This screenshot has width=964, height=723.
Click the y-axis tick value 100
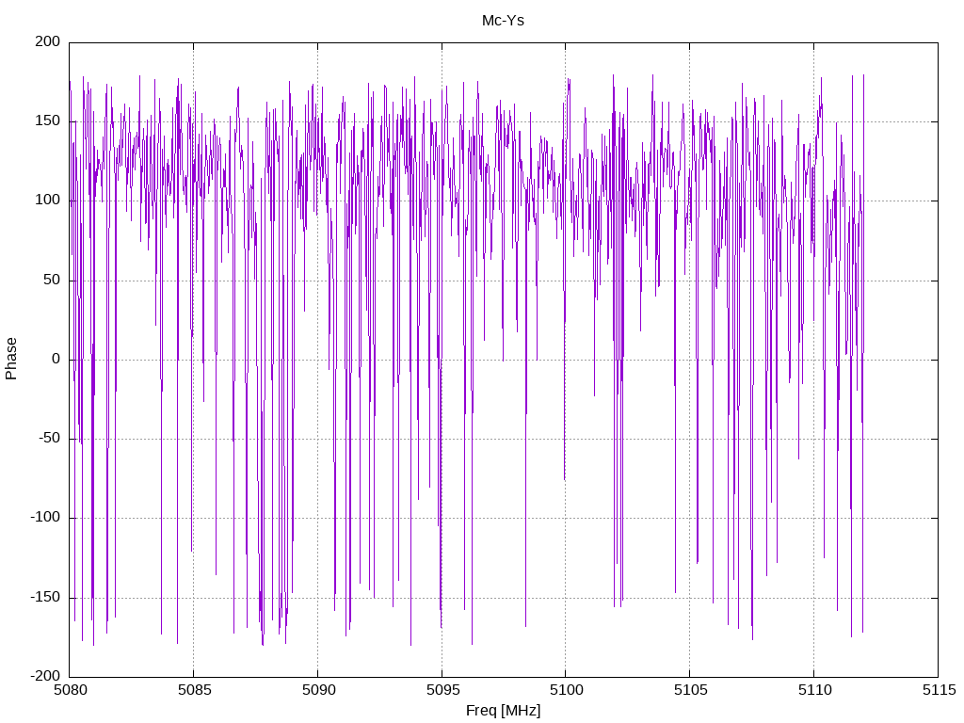click(x=48, y=201)
